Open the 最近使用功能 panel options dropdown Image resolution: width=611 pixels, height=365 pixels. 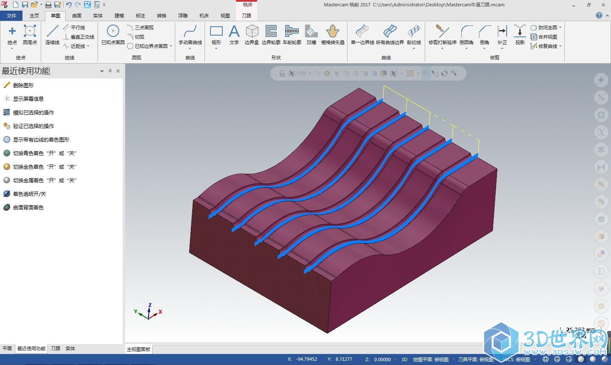[x=102, y=71]
